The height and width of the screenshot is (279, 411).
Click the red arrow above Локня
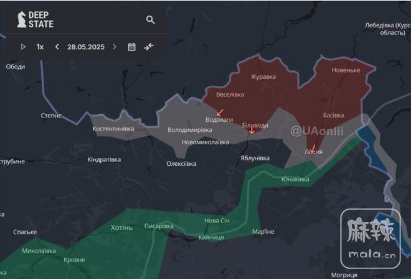point(313,149)
